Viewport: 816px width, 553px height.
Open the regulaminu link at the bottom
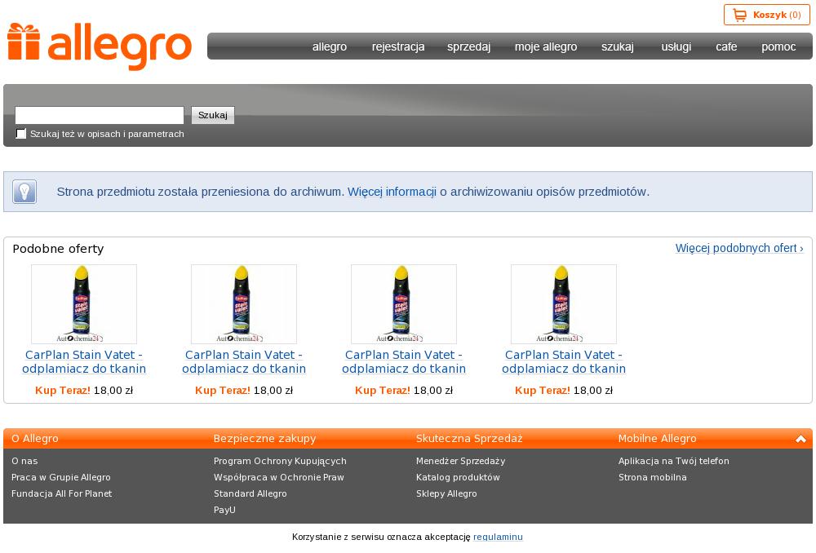498,537
